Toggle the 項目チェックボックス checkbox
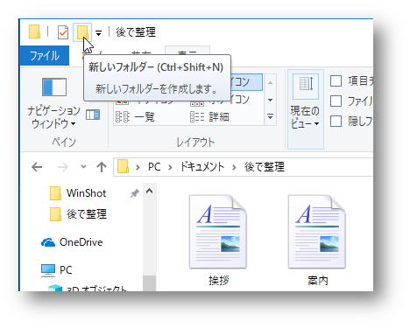Image resolution: width=410 pixels, height=328 pixels. coord(336,81)
